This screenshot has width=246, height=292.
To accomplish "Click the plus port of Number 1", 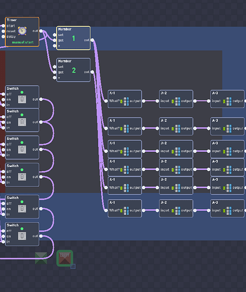I will tap(54, 46).
